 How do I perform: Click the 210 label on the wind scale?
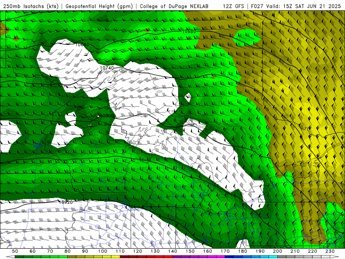[x=295, y=251]
